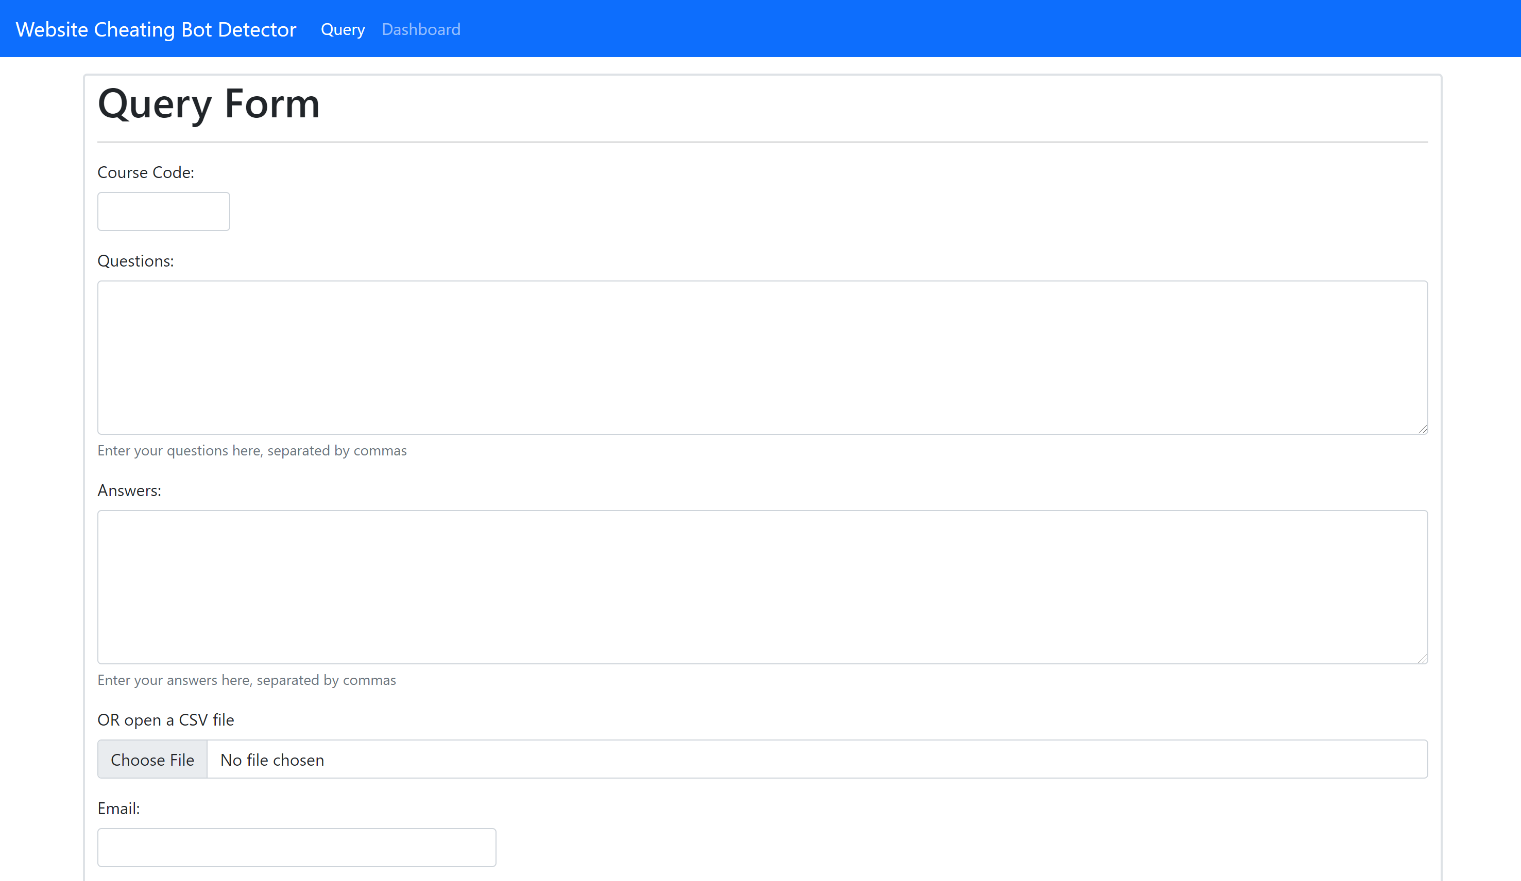
Task: Click the Questions box resize handle
Action: [1423, 429]
